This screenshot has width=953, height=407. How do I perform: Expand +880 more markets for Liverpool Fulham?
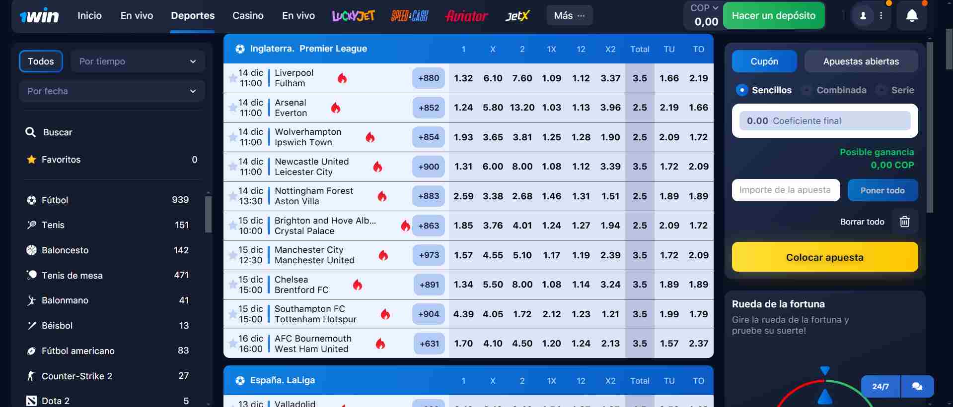coord(429,78)
